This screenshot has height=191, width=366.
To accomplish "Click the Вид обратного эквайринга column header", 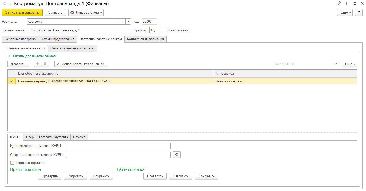I will (114, 73).
